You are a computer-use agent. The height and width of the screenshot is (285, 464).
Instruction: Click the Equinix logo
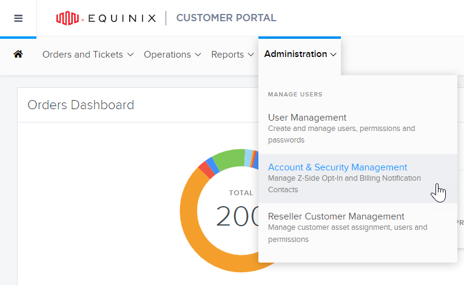pos(106,18)
